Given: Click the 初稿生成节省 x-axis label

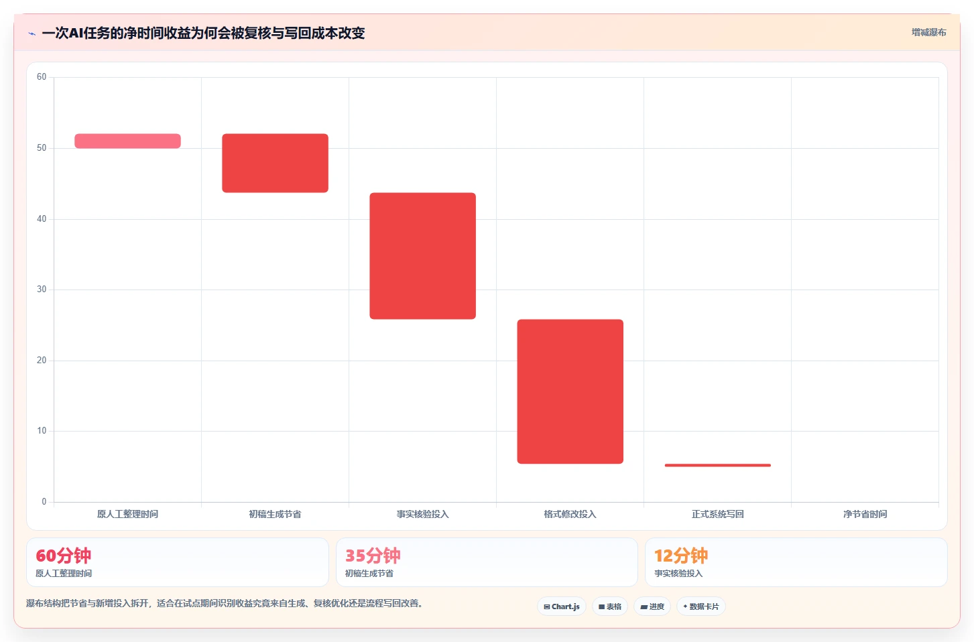Looking at the screenshot, I should tap(275, 514).
